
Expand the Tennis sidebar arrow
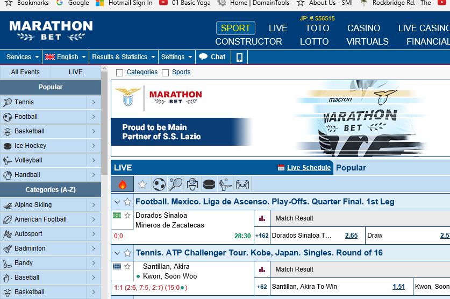94,102
